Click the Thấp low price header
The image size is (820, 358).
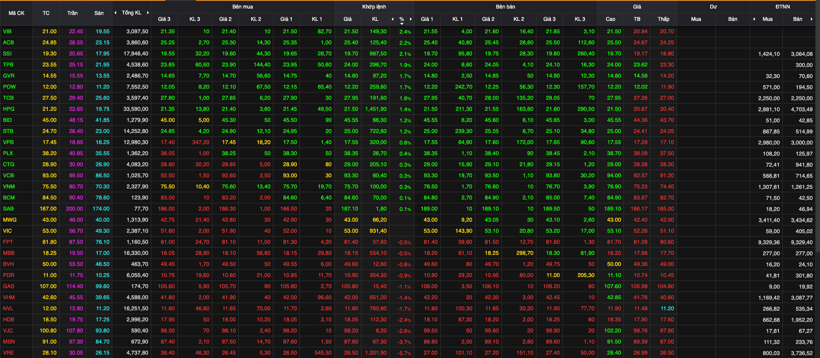(663, 19)
